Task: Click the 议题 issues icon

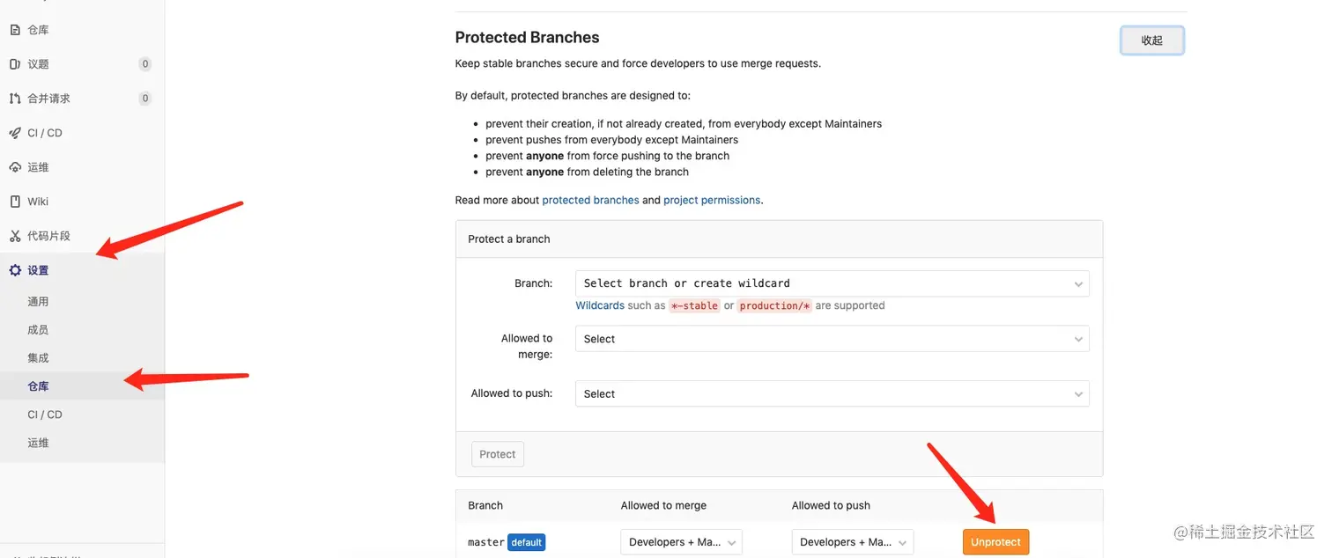Action: [x=15, y=64]
